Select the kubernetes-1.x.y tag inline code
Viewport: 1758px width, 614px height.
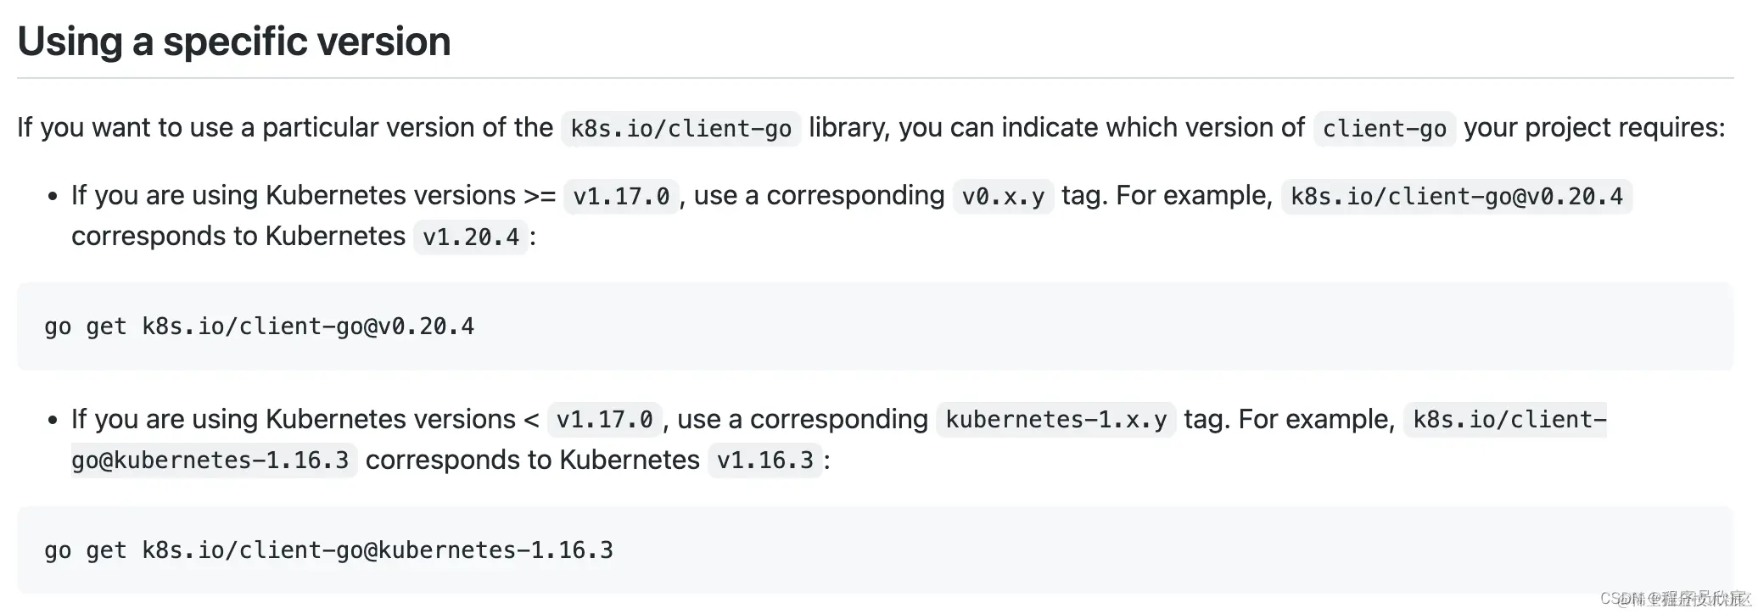(x=1055, y=420)
